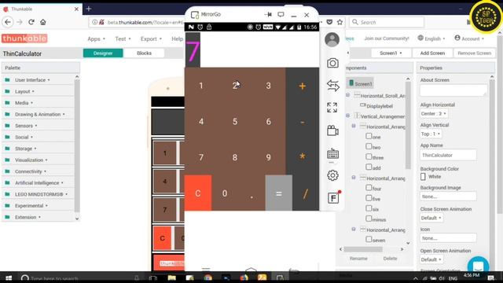The image size is (503, 283).
Task: Click MirrorGo full screen expand icon
Action: pyautogui.click(x=332, y=108)
